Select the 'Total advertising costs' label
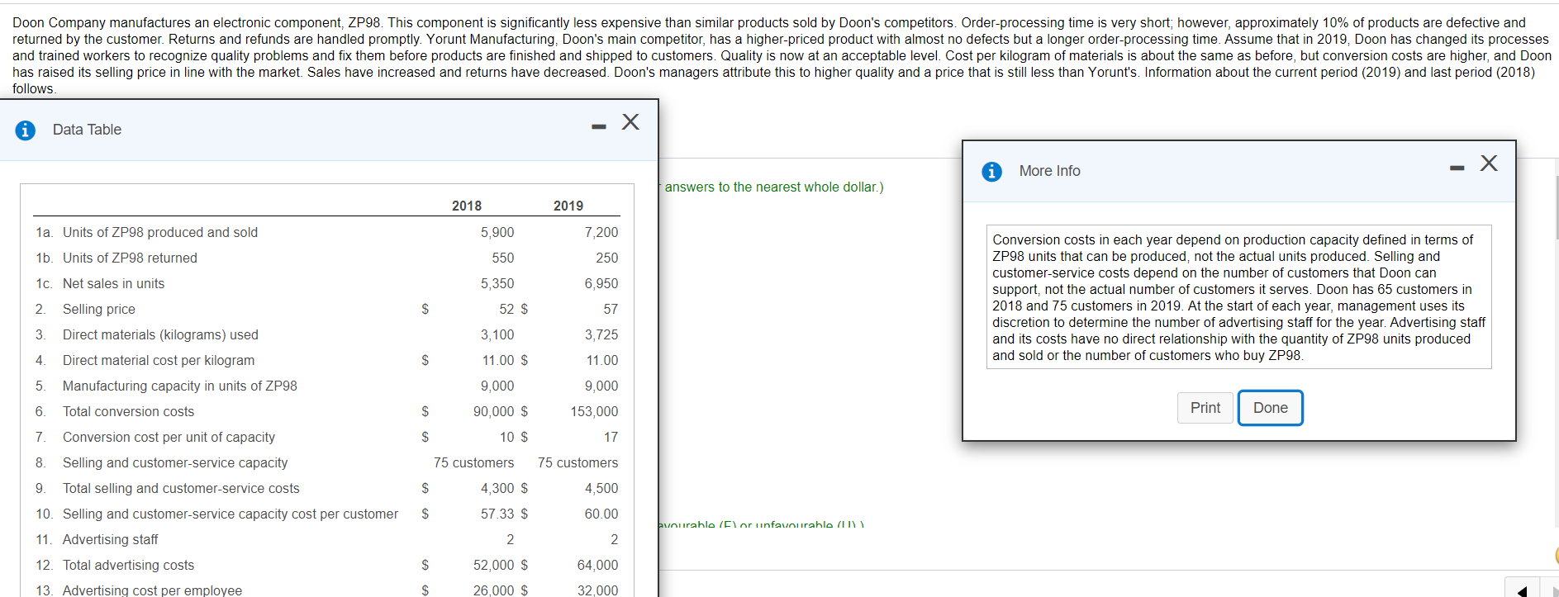This screenshot has width=1559, height=597. point(128,566)
